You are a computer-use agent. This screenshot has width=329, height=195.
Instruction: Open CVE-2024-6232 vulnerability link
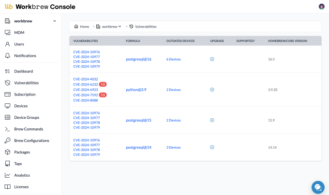(86, 84)
